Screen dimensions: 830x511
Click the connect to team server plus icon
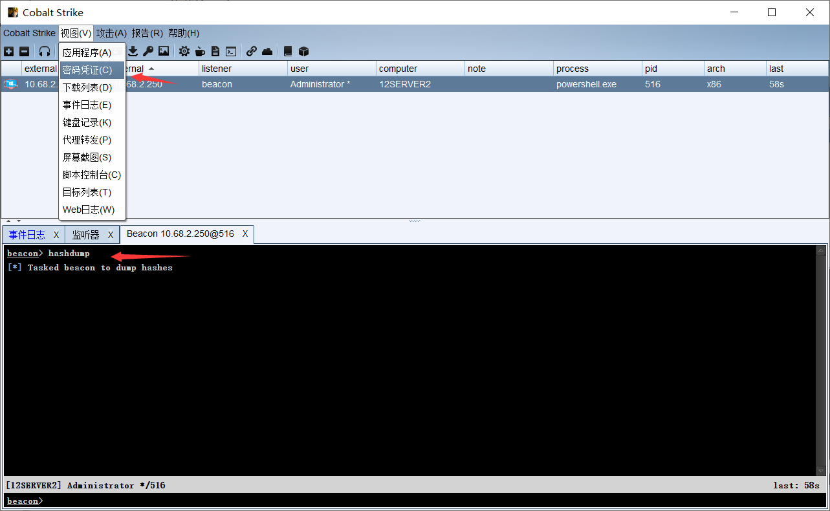[8, 51]
